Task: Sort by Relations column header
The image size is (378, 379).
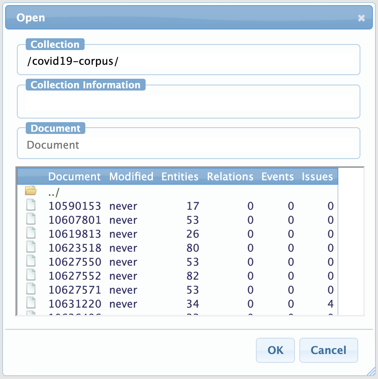Action: pyautogui.click(x=230, y=177)
